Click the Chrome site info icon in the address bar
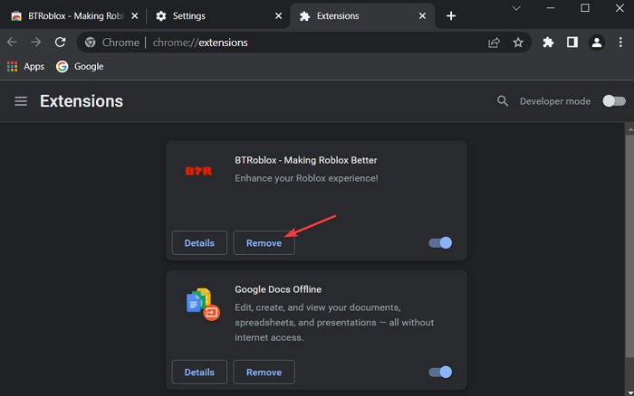The height and width of the screenshot is (396, 634). 91,42
